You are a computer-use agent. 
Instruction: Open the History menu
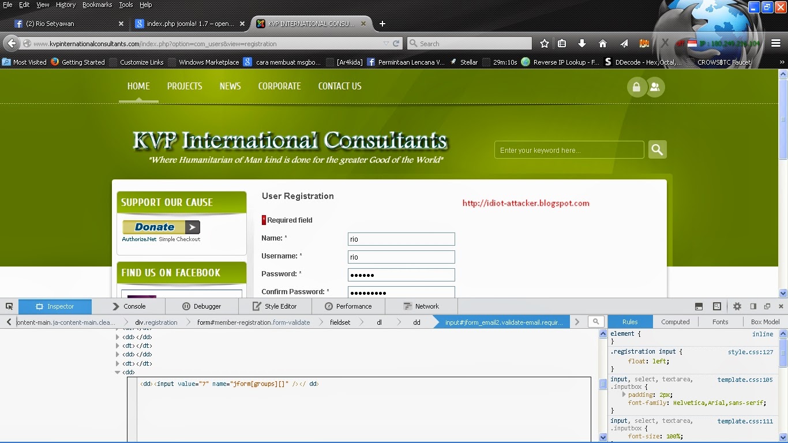66,5
